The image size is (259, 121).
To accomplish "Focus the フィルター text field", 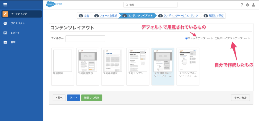I will point(85,39).
